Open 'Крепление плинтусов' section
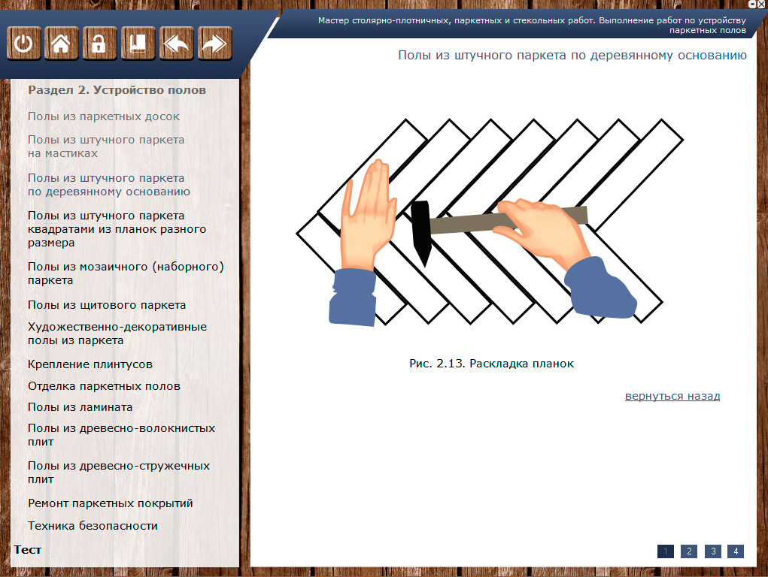768x577 pixels. pyautogui.click(x=90, y=364)
